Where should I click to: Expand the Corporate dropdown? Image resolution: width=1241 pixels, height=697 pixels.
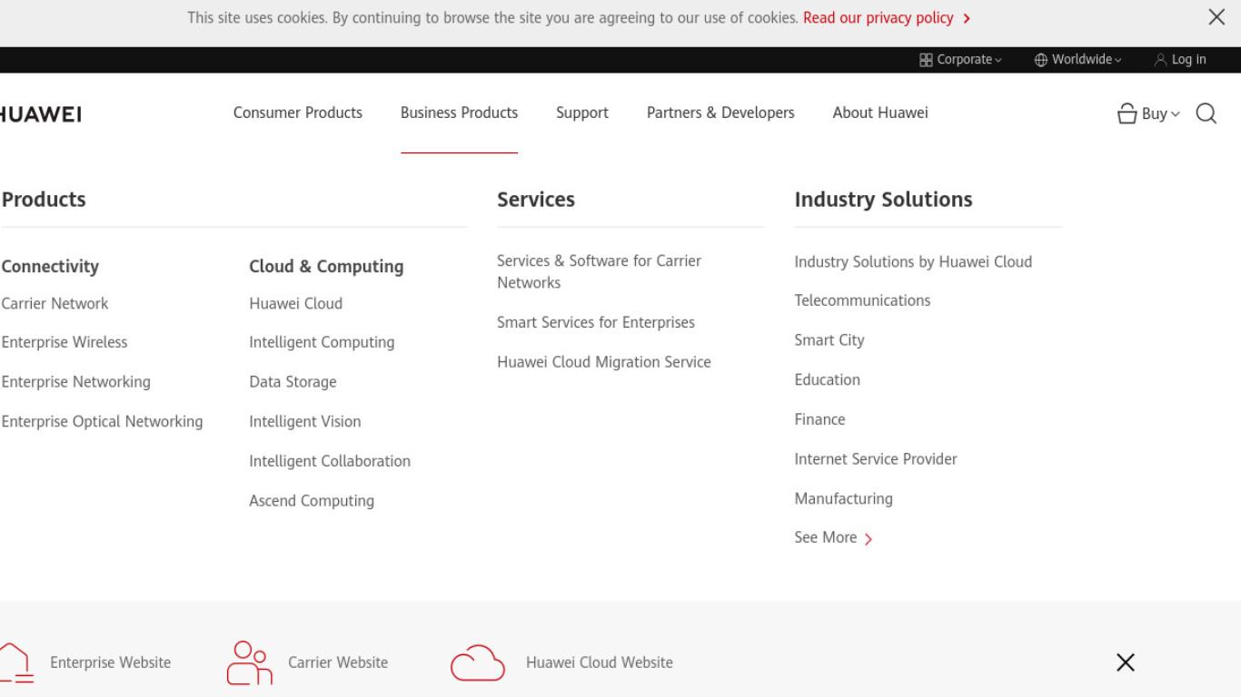click(961, 60)
